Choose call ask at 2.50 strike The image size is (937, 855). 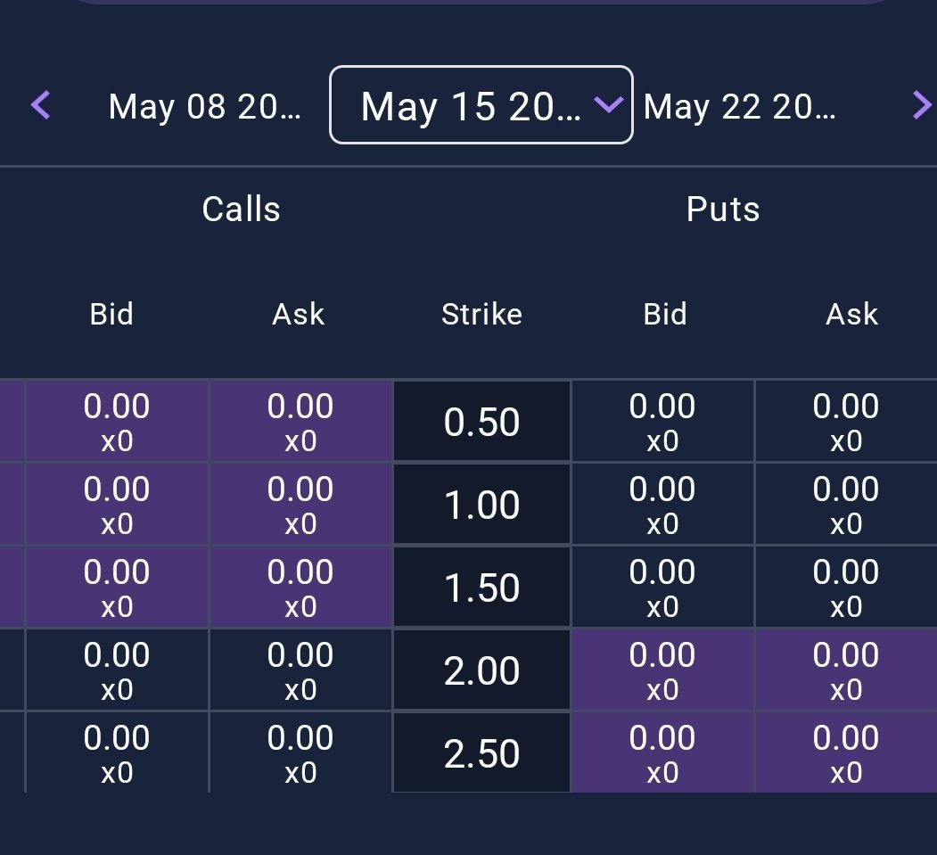(300, 752)
